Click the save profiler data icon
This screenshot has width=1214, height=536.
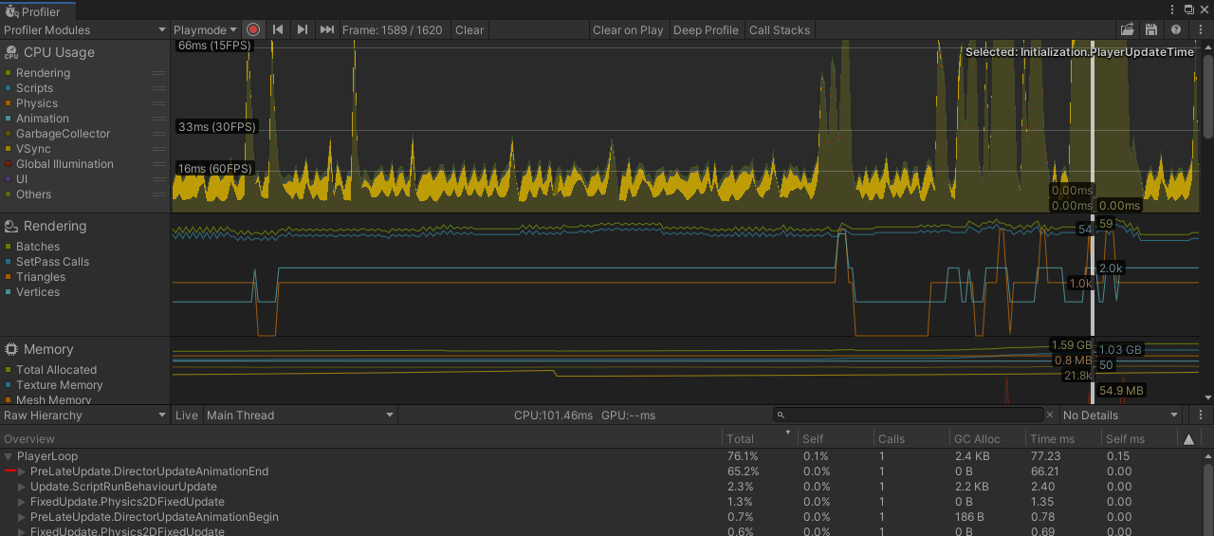tap(1151, 30)
